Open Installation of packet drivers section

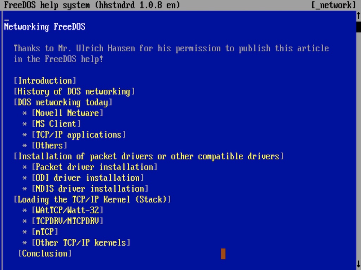[148, 156]
